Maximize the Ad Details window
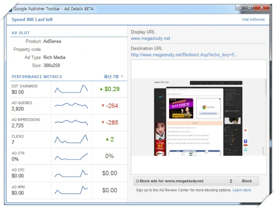 249,7
